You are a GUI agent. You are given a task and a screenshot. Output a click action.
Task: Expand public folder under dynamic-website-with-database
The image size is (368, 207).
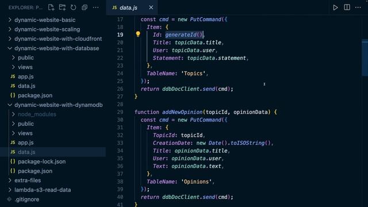[x=26, y=57]
